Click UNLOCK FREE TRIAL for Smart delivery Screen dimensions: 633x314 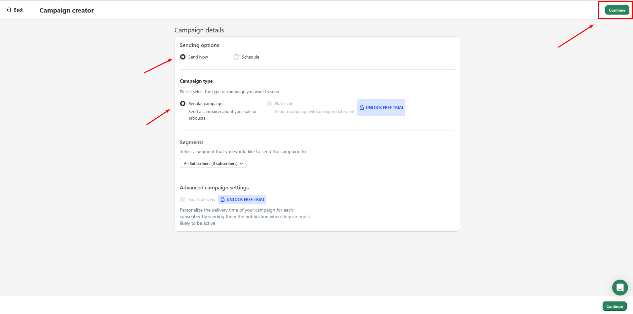tap(245, 200)
